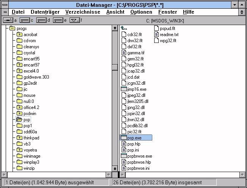Expand the thinkpad folder in tree
The image size is (247, 188).
[x=19, y=138]
